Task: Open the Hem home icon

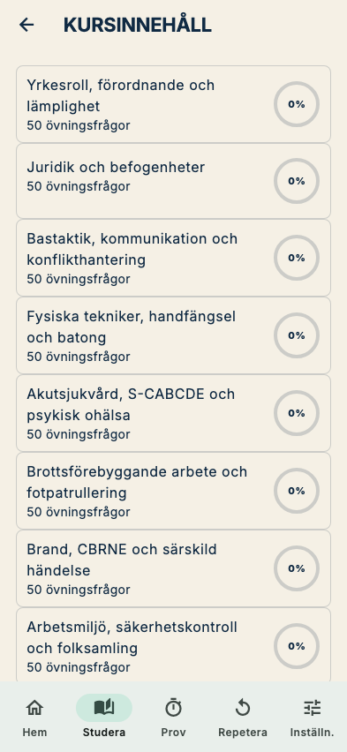Action: pyautogui.click(x=34, y=707)
